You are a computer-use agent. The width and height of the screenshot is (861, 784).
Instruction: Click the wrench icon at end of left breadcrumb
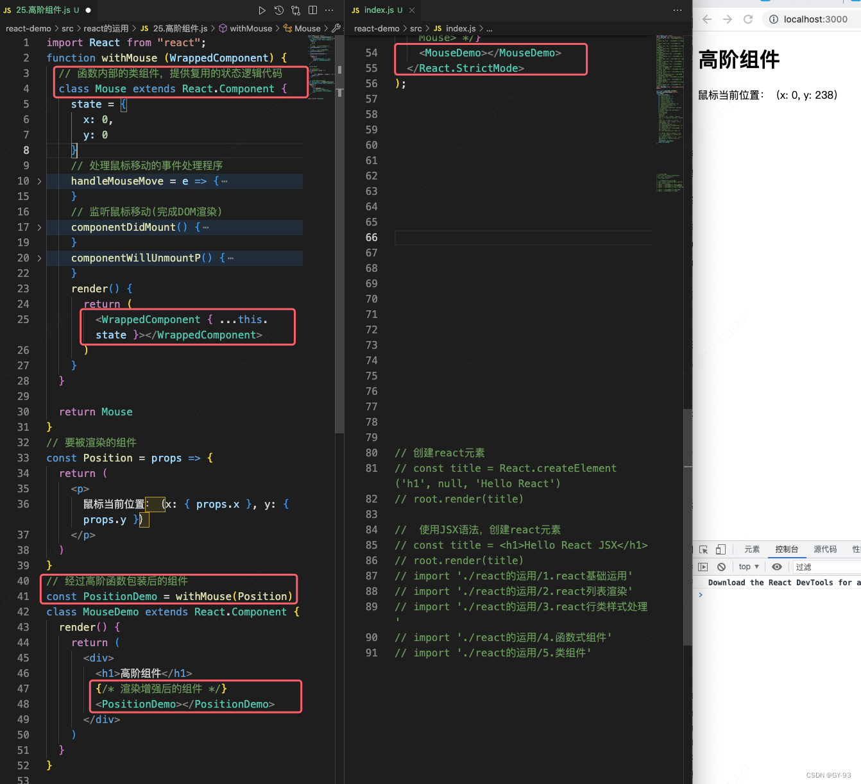pyautogui.click(x=336, y=28)
